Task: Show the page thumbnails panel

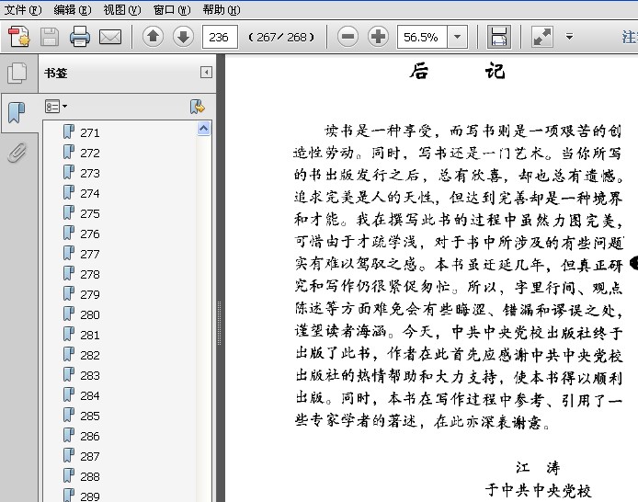Action: [x=17, y=74]
